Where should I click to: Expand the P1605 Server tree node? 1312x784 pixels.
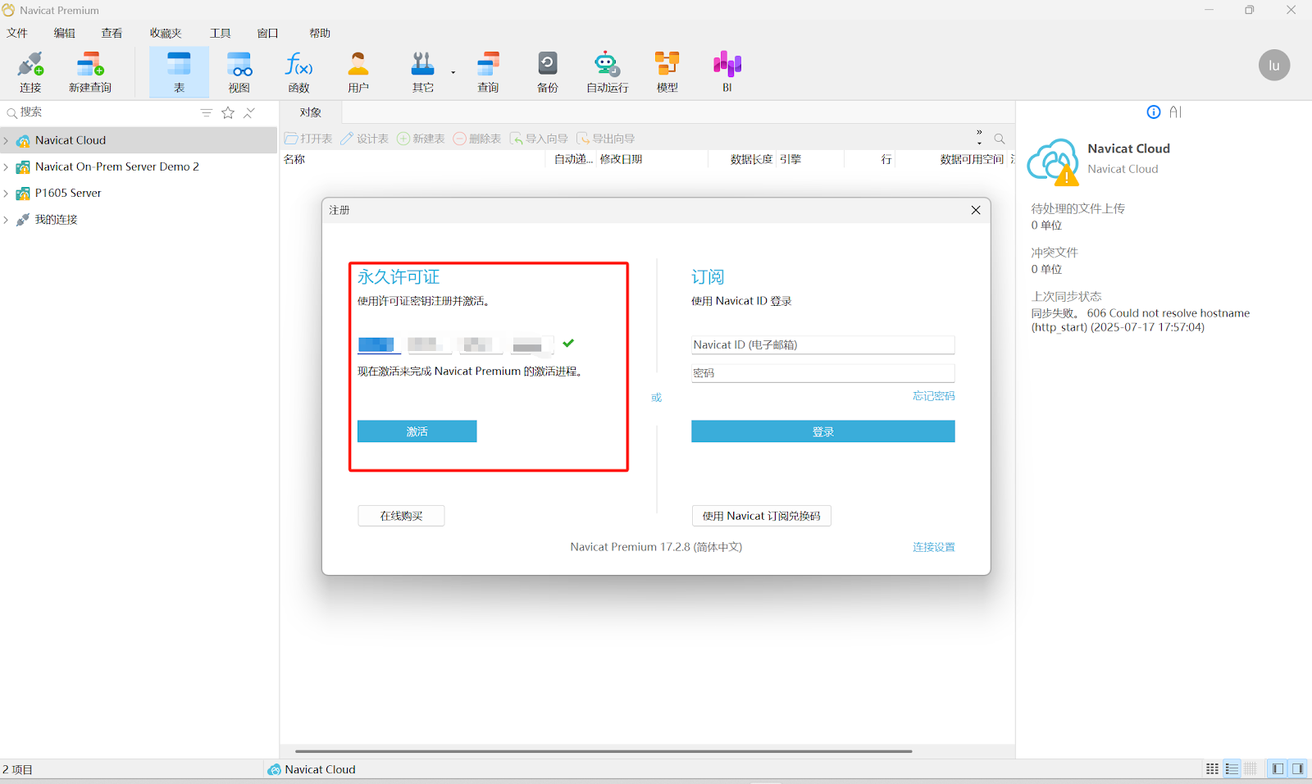coord(6,194)
